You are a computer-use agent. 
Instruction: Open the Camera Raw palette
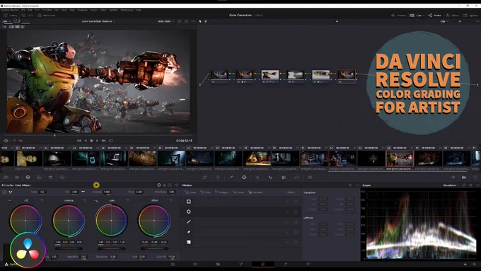click(6, 178)
